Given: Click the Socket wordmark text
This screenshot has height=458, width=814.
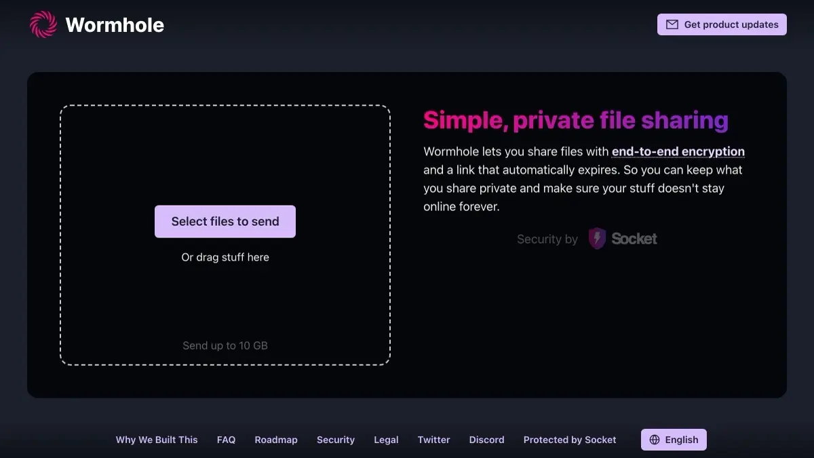Looking at the screenshot, I should tap(634, 238).
